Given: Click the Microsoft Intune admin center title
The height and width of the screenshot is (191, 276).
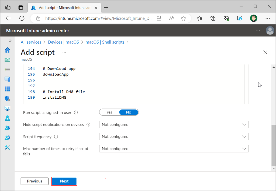Looking at the screenshot, I should pyautogui.click(x=38, y=31).
